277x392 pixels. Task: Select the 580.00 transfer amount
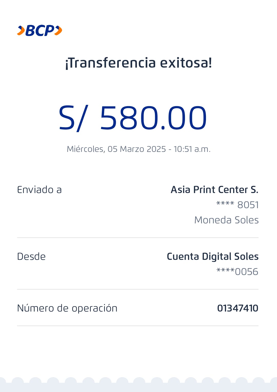pos(153,118)
